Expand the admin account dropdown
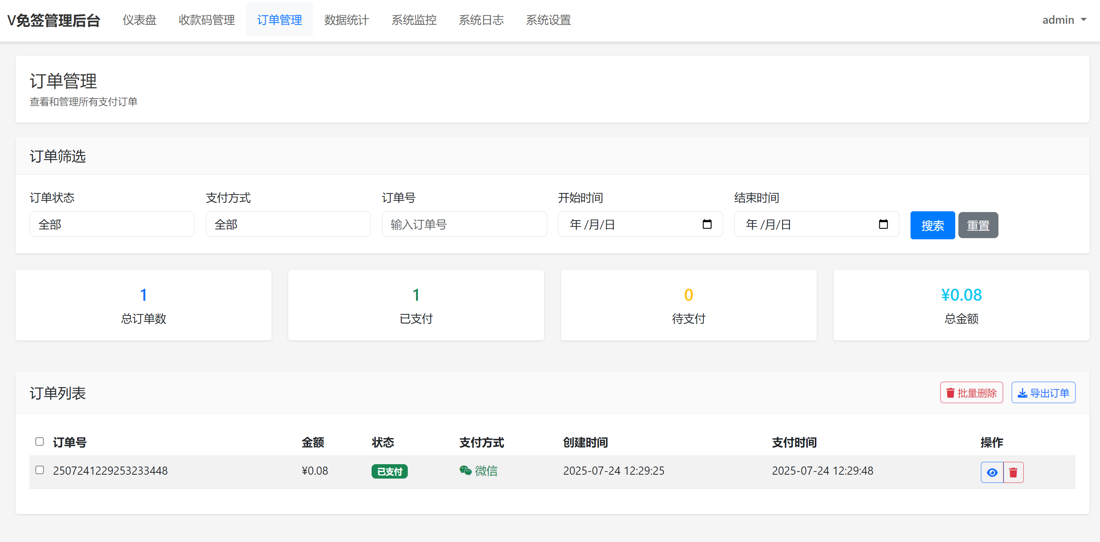The width and height of the screenshot is (1100, 542). point(1064,19)
